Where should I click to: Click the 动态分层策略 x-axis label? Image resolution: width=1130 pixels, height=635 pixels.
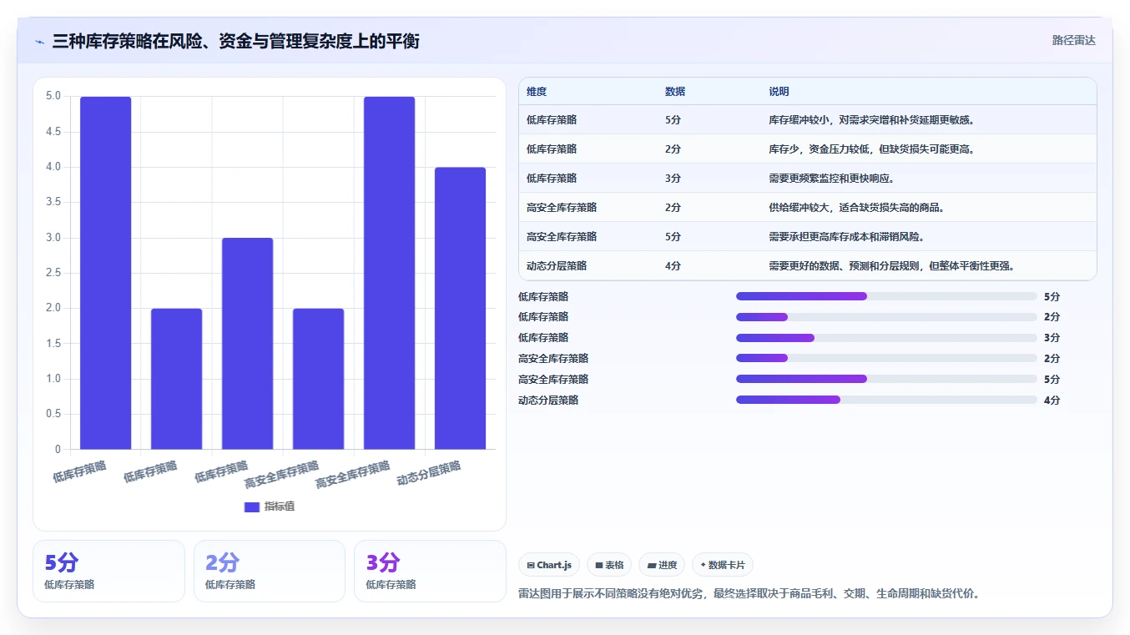(429, 472)
